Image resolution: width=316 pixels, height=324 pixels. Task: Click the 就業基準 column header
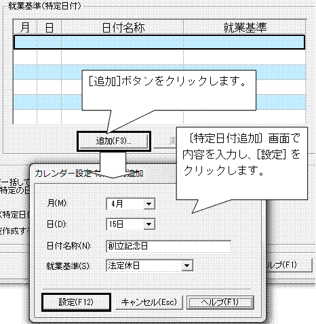[x=245, y=27]
